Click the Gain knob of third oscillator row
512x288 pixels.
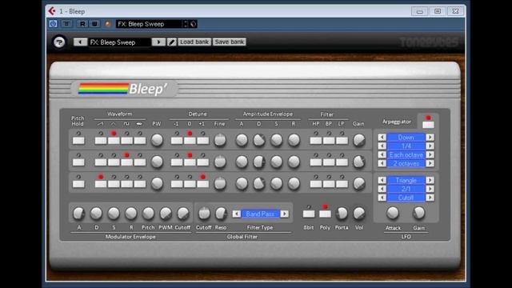coord(359,183)
